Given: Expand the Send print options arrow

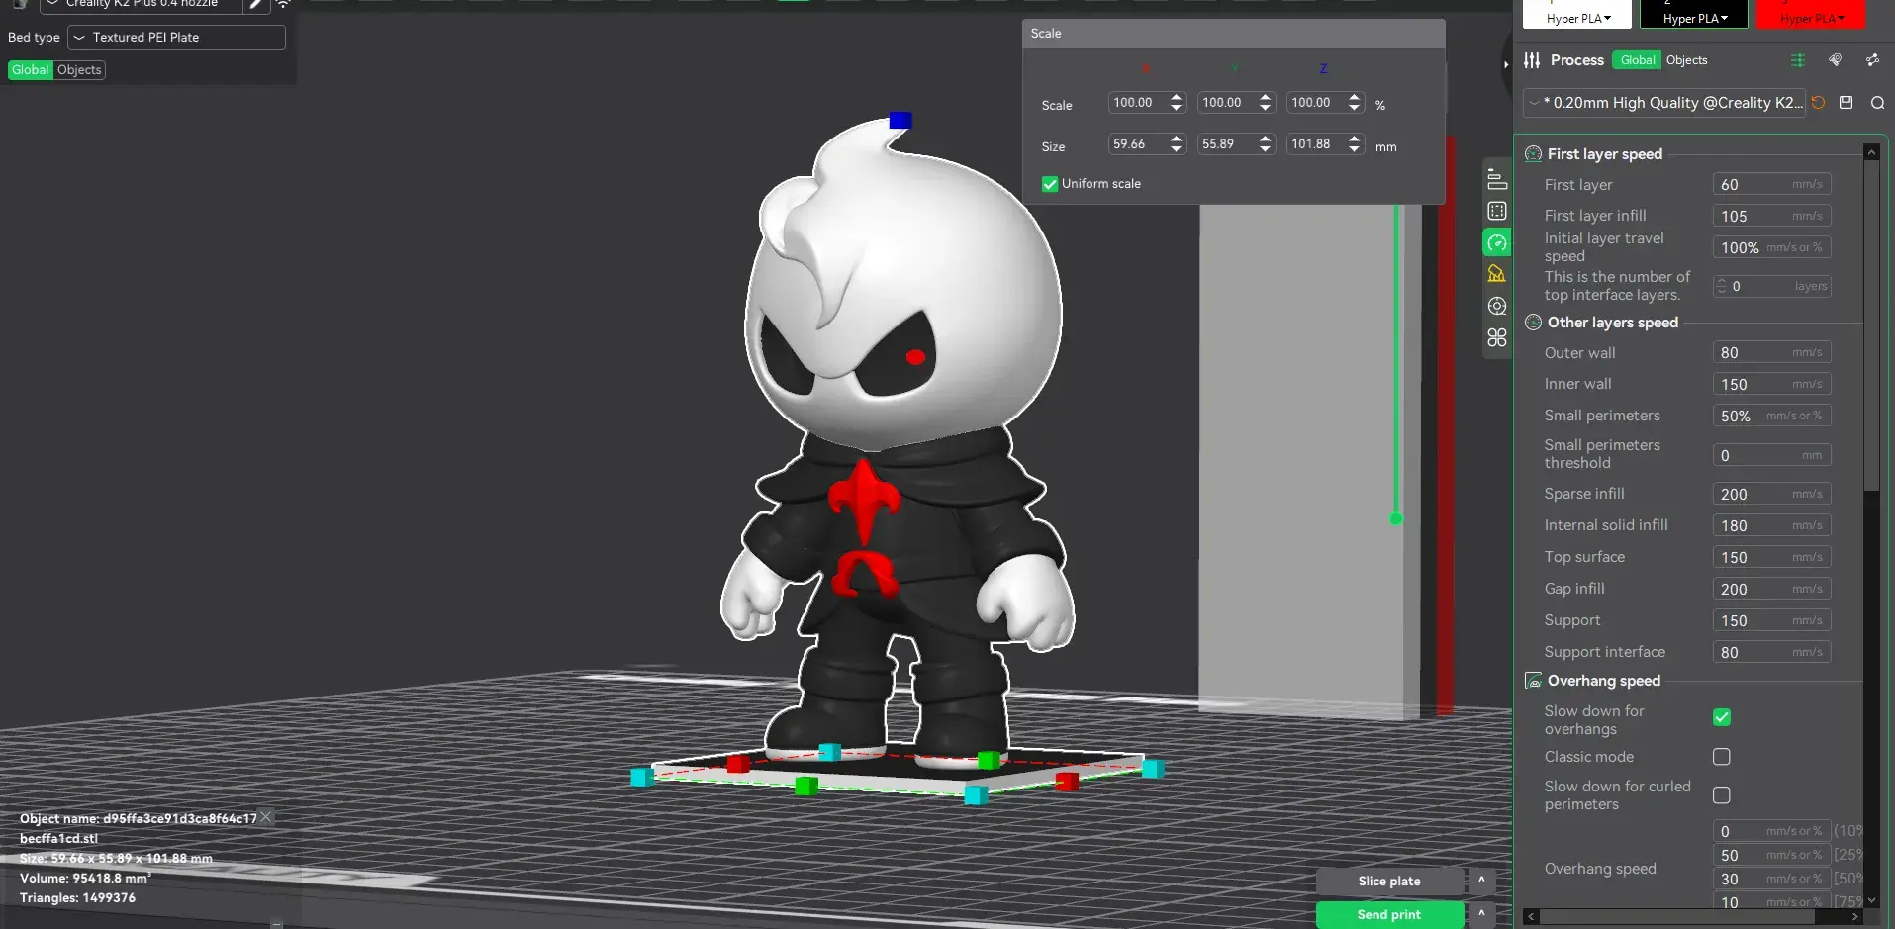Looking at the screenshot, I should pos(1481,913).
